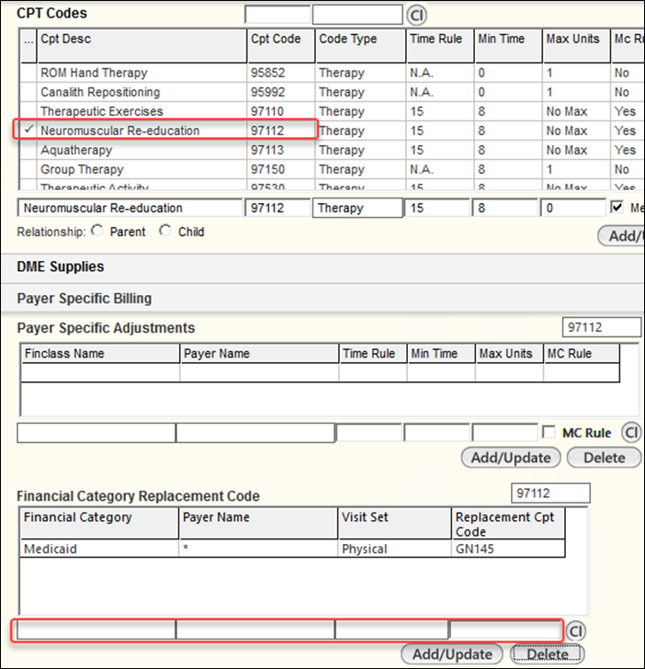This screenshot has height=669, width=645.
Task: Click Add/Update in Payer Specific Adjustments
Action: (511, 458)
